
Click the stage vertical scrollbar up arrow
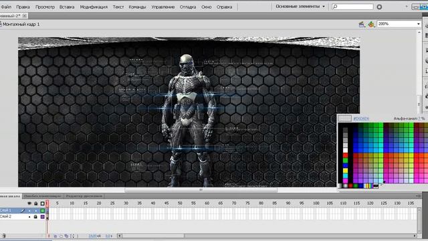(419, 32)
